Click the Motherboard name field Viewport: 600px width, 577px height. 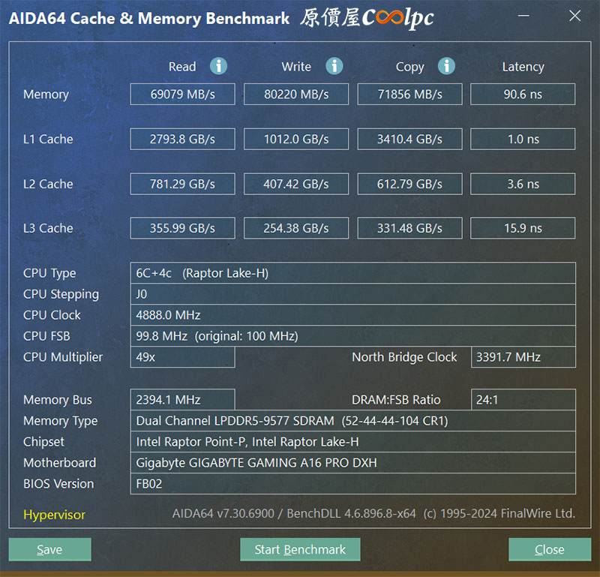pyautogui.click(x=352, y=463)
